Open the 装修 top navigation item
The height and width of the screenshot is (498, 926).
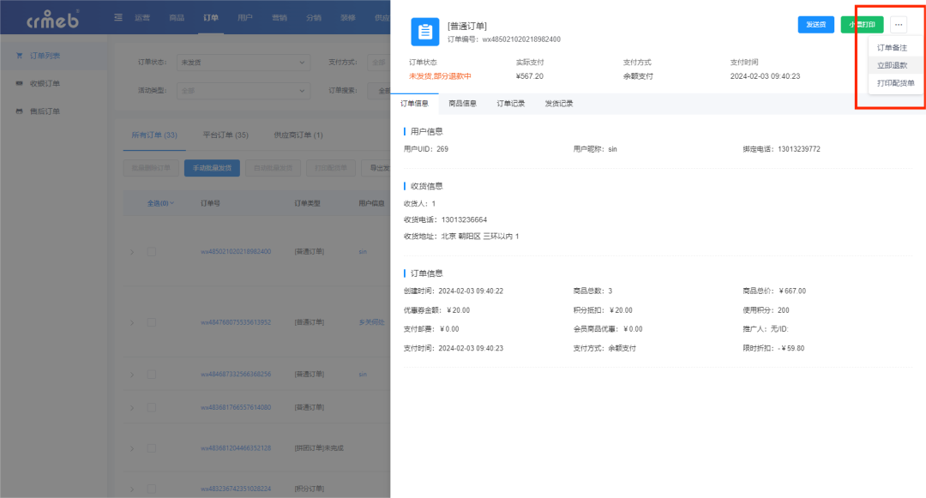[x=348, y=18]
